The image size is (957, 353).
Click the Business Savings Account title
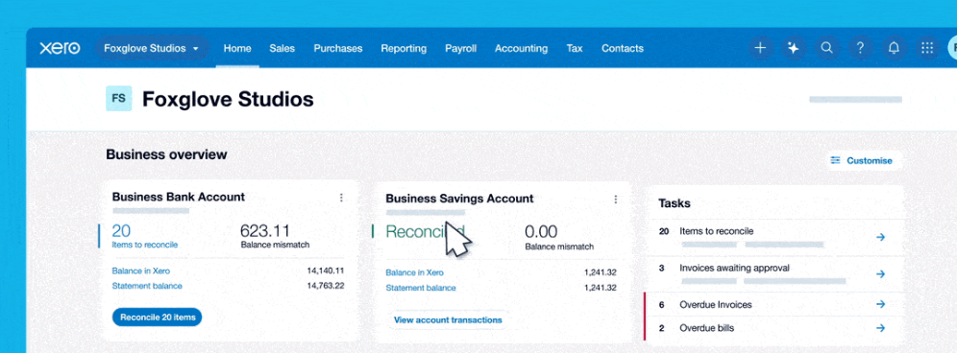click(459, 199)
